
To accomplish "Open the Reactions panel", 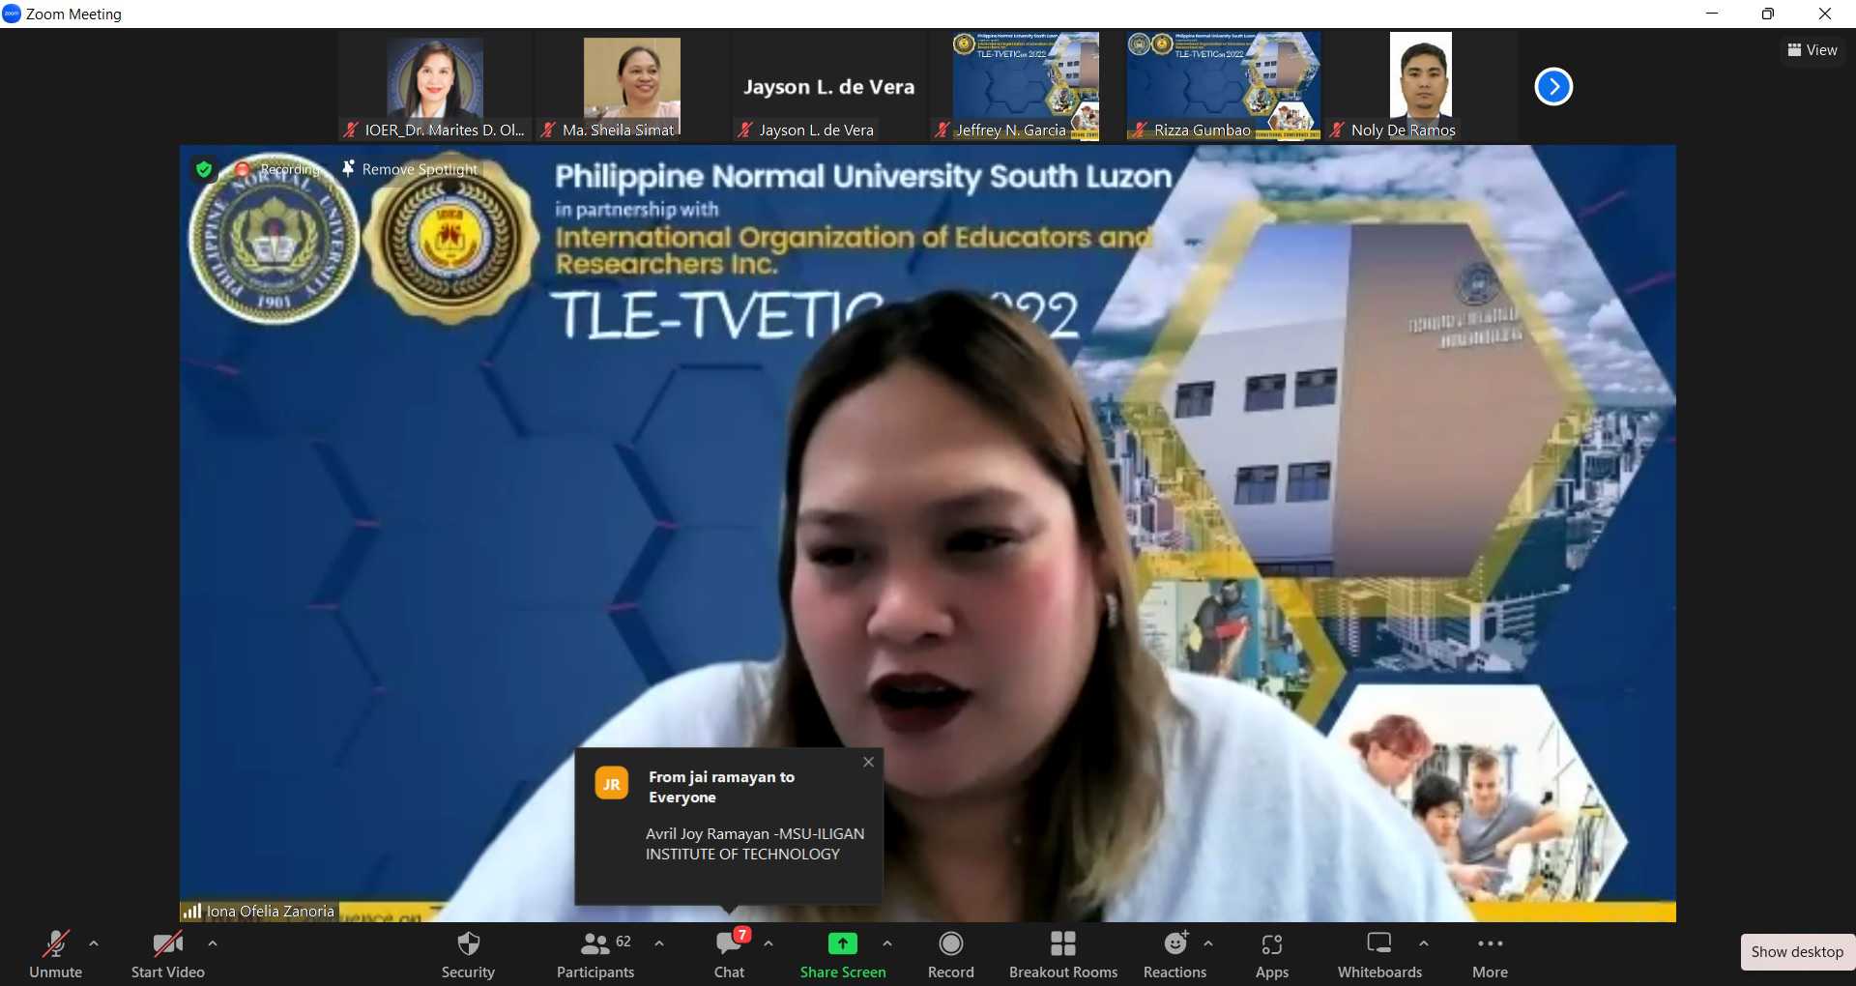I will pos(1174,952).
